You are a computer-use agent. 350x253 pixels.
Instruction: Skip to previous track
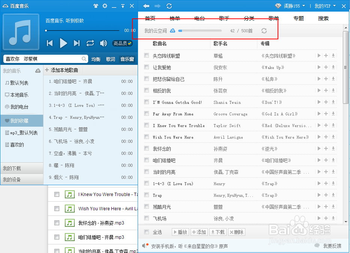pos(50,43)
